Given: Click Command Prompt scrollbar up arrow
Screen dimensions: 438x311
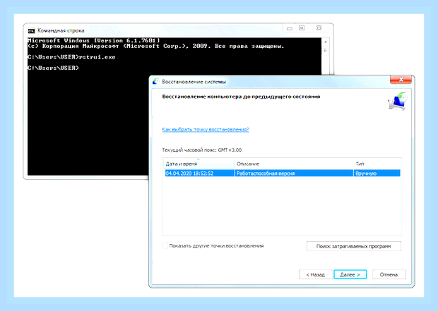Looking at the screenshot, I should (325, 42).
